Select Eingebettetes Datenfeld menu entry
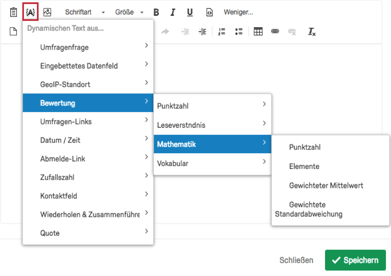The image size is (391, 276). tap(88, 66)
